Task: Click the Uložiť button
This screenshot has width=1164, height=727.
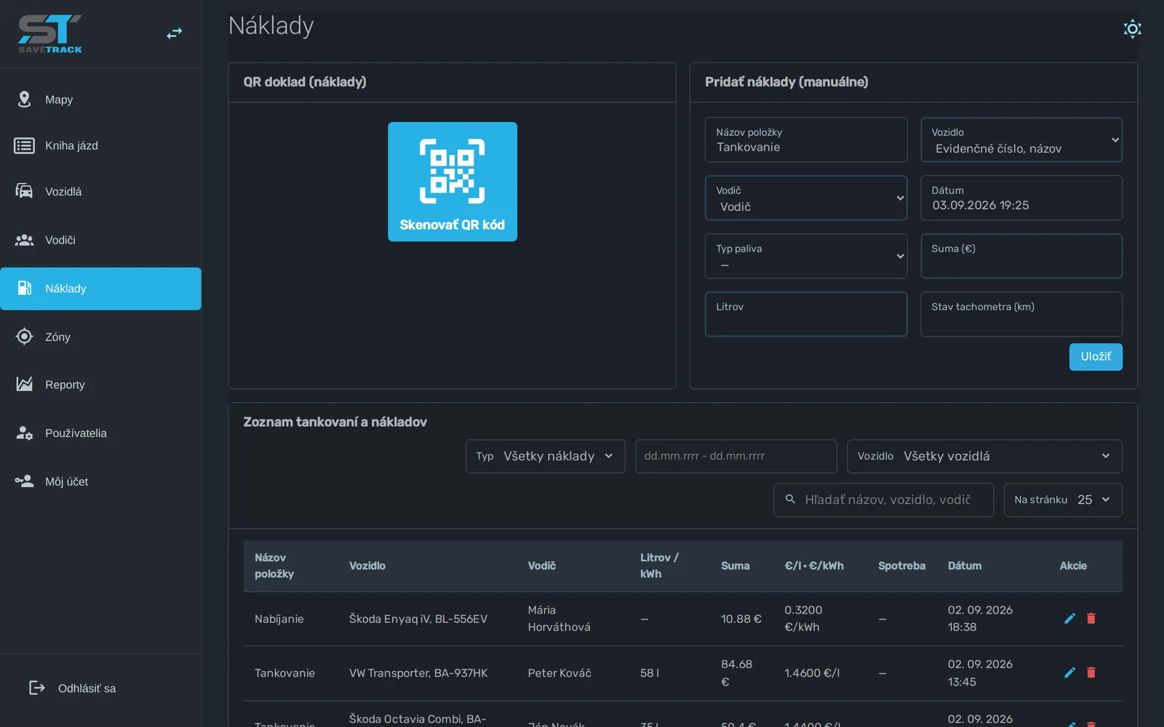Action: [1096, 357]
